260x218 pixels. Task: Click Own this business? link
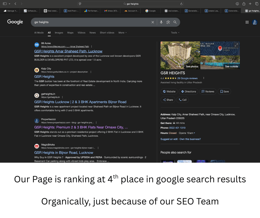(190, 139)
